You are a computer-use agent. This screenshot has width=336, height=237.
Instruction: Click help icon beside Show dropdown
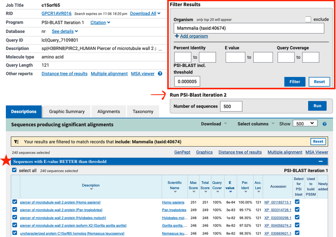tap(324, 124)
